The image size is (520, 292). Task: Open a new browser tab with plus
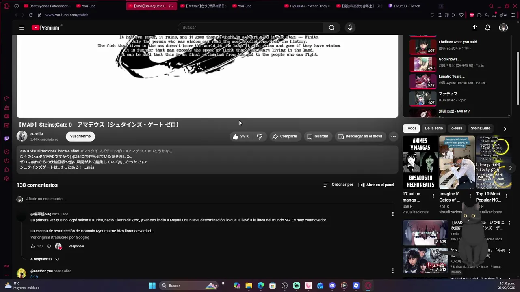tap(441, 6)
